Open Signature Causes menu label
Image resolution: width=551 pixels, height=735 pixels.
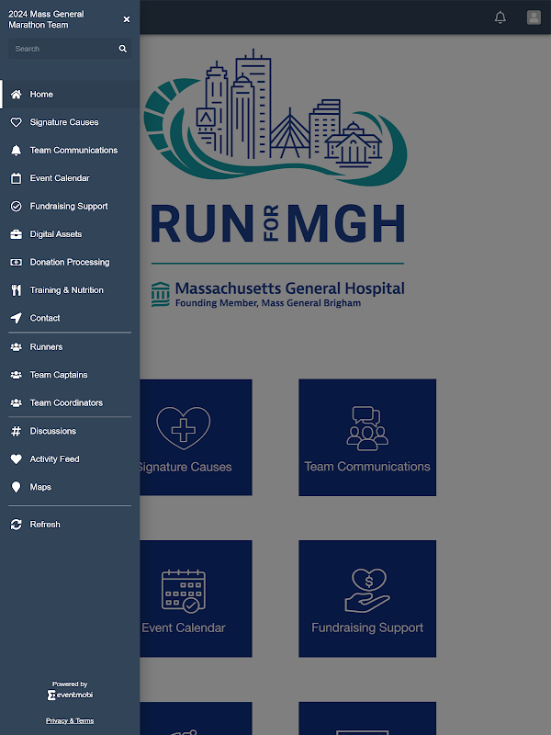(64, 122)
